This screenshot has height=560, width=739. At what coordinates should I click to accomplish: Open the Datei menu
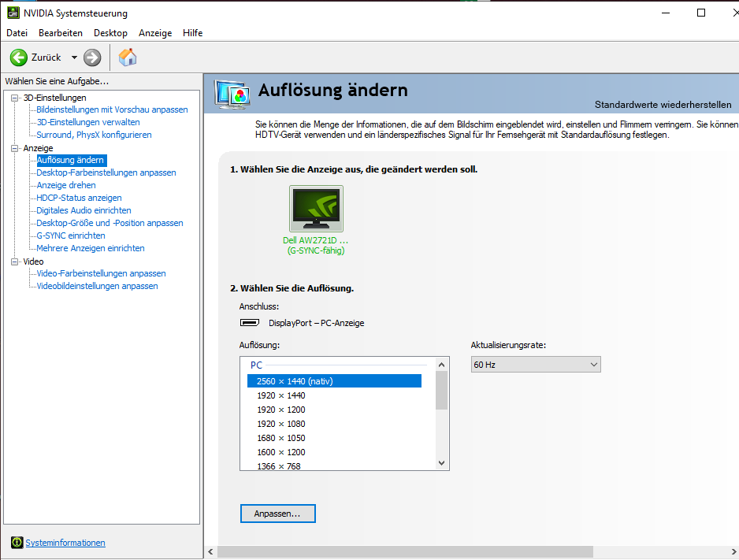(17, 33)
